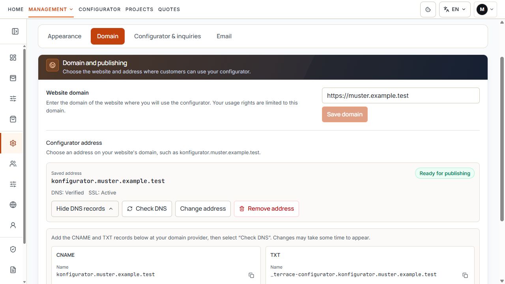The width and height of the screenshot is (505, 284).
Task: Collapse the sidebar with the panel icon
Action: (x=15, y=31)
